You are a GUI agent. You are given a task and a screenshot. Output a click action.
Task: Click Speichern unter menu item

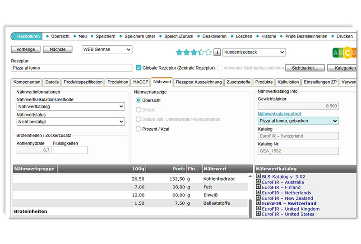point(140,36)
